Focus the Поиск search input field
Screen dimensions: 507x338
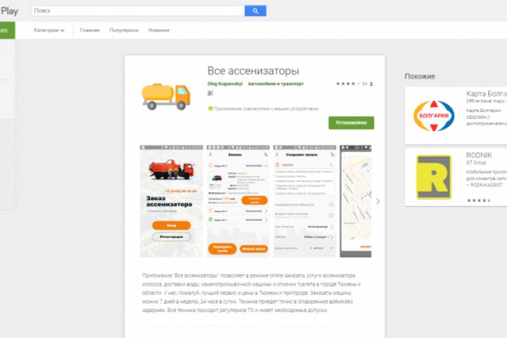(x=138, y=11)
